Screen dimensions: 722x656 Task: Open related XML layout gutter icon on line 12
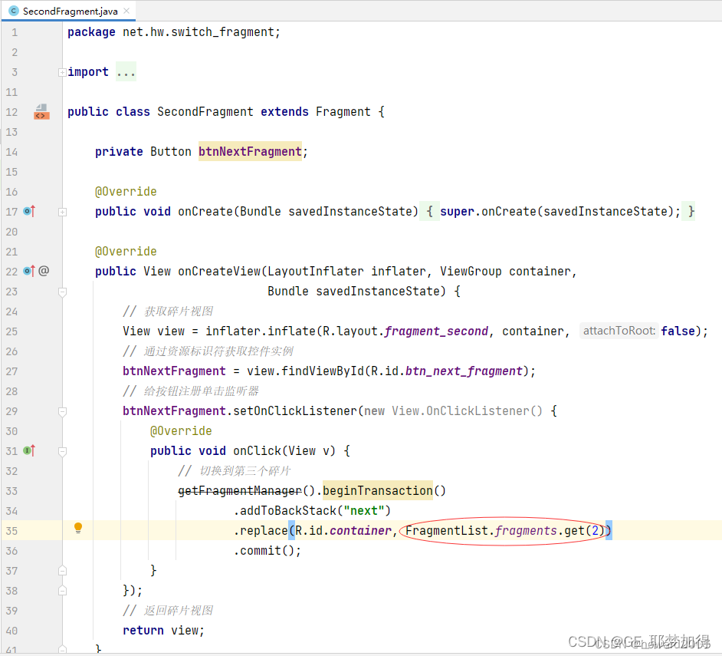(41, 111)
